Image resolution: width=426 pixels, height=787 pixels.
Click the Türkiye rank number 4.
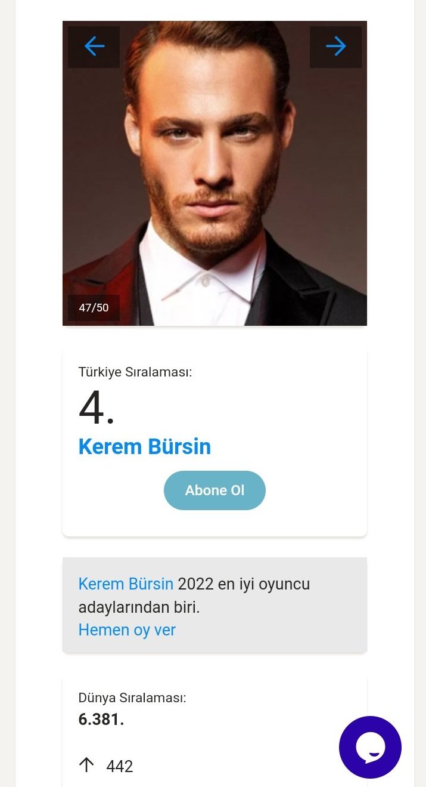(x=96, y=409)
